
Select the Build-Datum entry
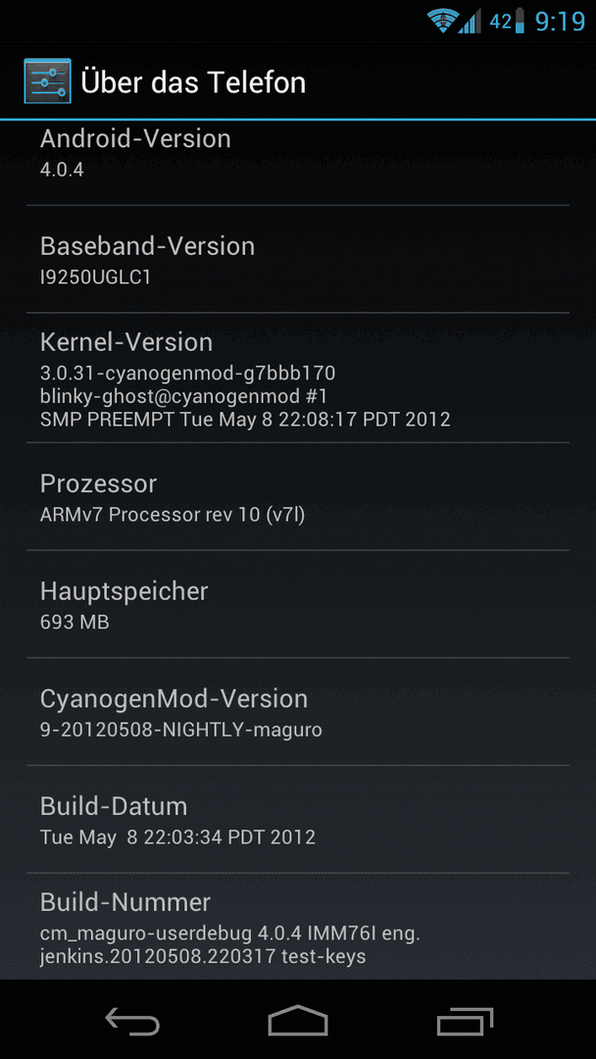click(x=298, y=819)
